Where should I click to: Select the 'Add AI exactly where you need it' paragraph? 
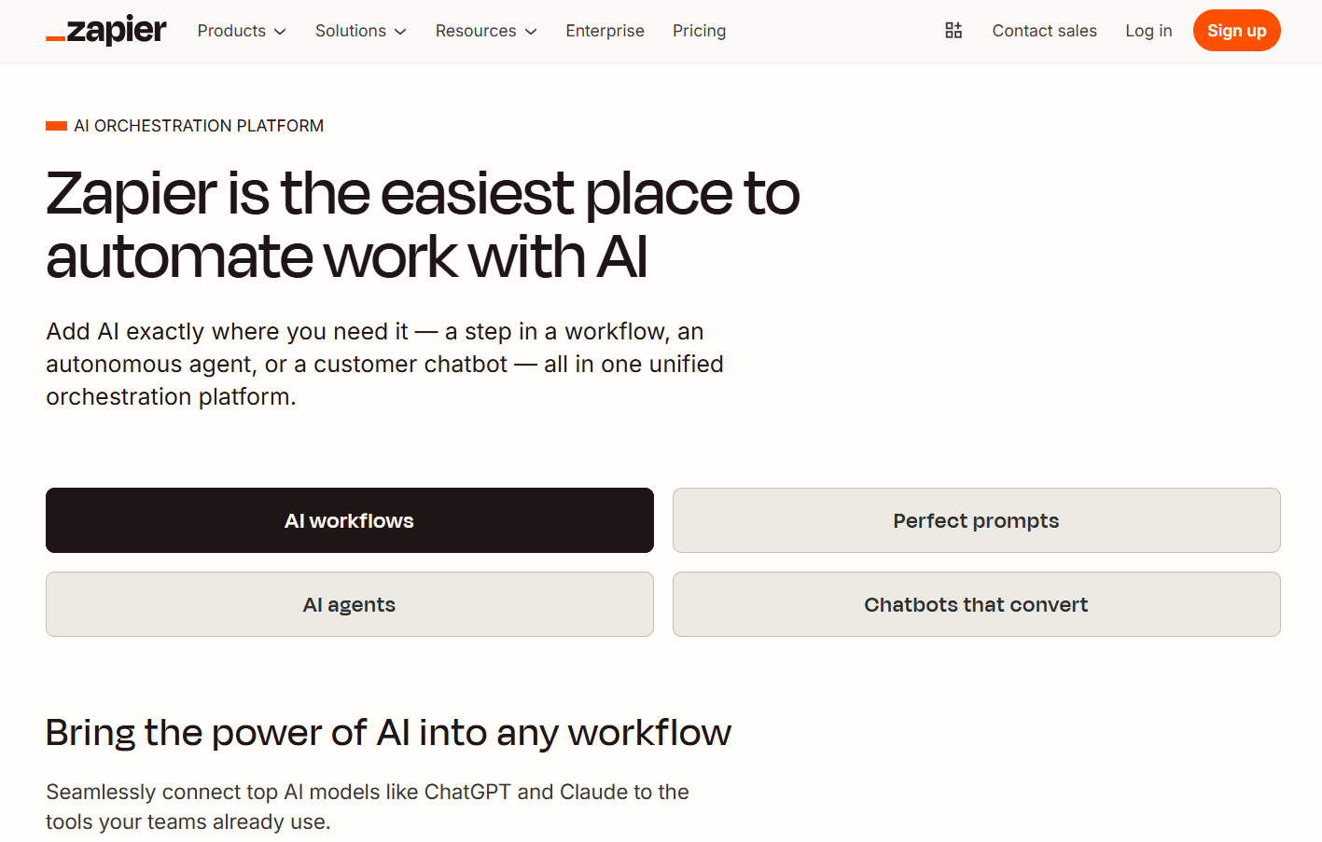[x=384, y=364]
